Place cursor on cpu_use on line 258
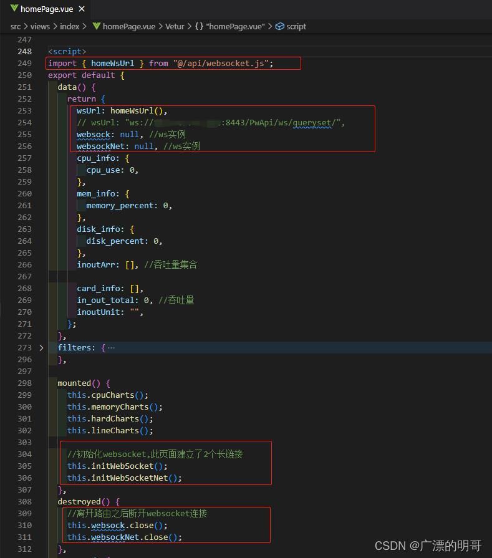The height and width of the screenshot is (558, 492). 103,170
